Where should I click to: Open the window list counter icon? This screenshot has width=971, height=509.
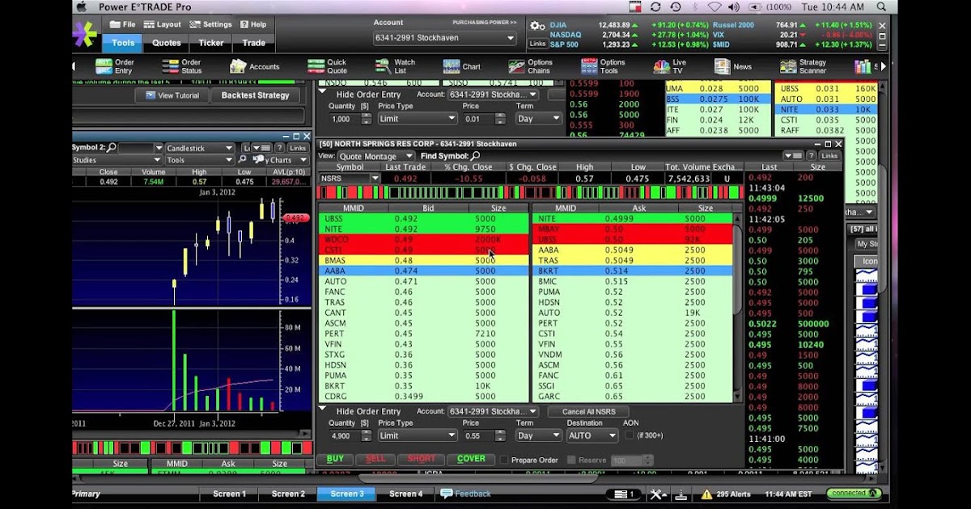622,494
